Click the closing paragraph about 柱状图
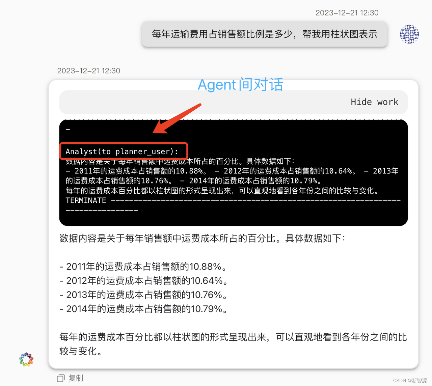 [x=233, y=344]
